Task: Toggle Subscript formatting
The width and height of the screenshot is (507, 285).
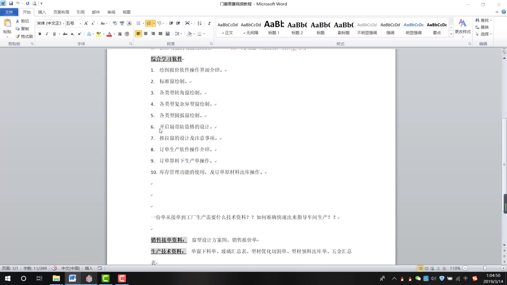Action: coord(72,34)
